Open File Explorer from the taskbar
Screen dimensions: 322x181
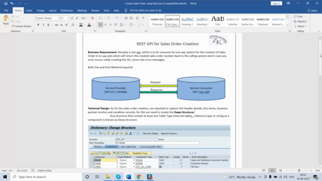pos(108,176)
